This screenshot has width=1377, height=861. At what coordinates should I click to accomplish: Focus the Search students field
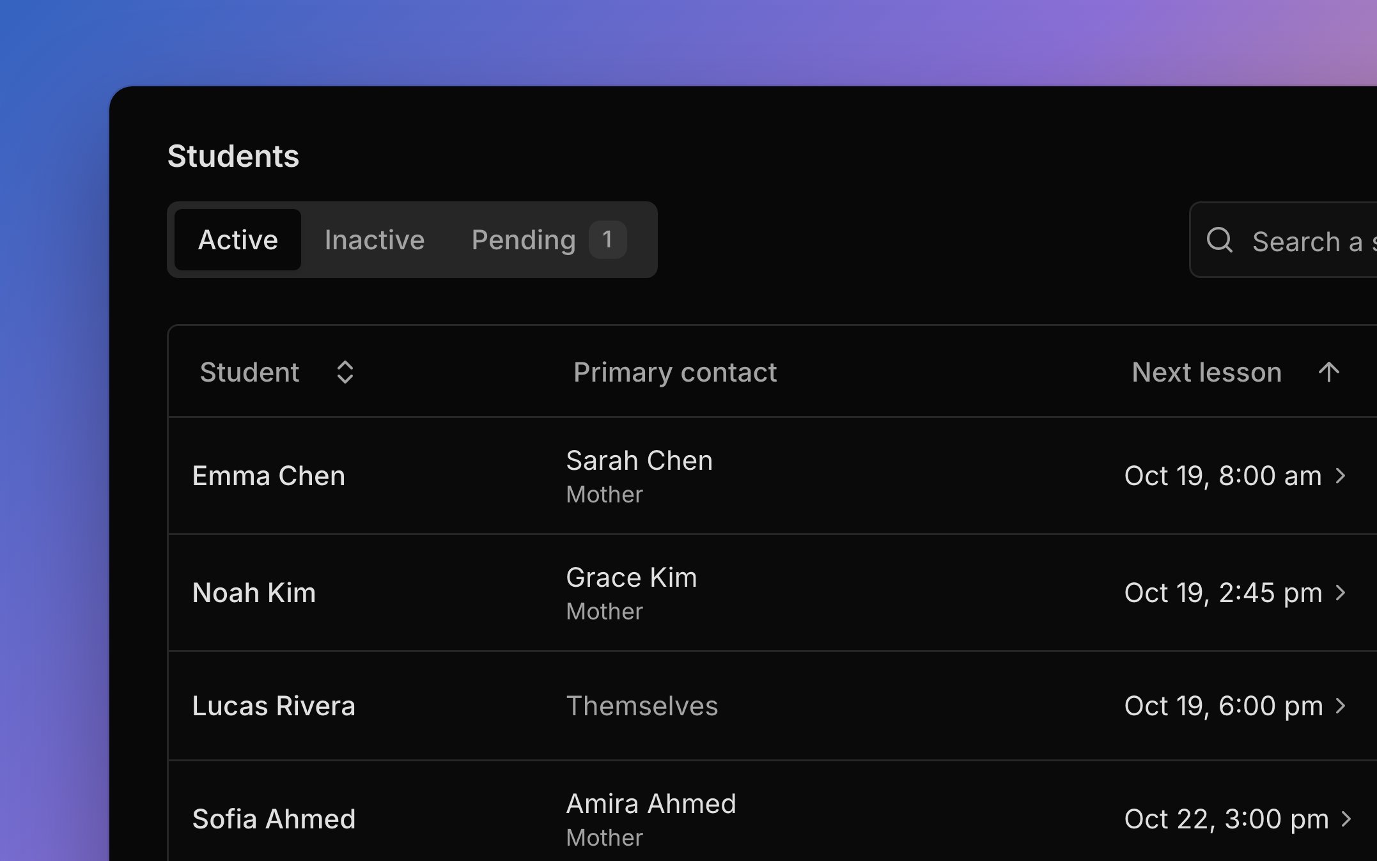[1284, 240]
